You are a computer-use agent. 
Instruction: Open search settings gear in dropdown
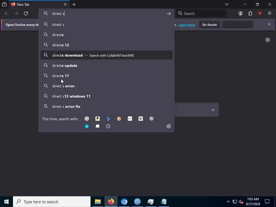pyautogui.click(x=169, y=126)
